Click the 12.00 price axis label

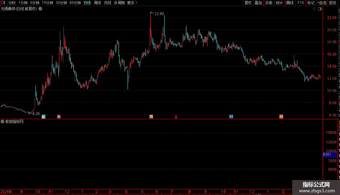click(332, 79)
